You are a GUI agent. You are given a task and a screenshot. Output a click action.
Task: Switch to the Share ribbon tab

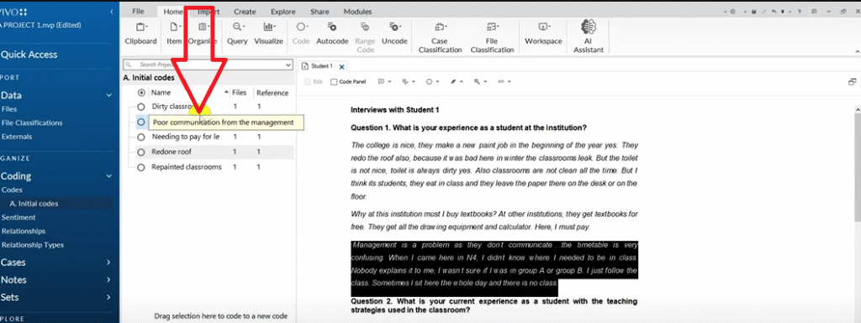(320, 12)
